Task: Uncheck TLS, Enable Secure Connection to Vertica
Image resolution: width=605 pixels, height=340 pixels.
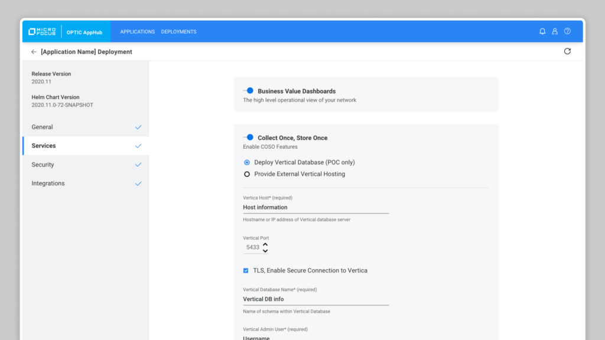Action: click(246, 270)
